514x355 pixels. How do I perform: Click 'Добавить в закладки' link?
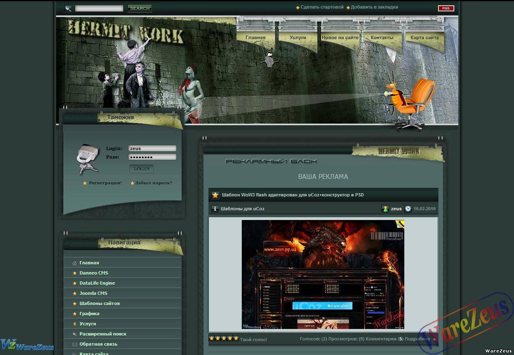[375, 7]
